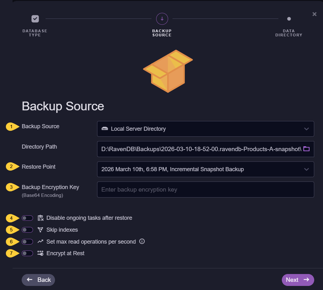Toggle Skip indexes on
Screen dimensions: 323x290
pos(27,229)
